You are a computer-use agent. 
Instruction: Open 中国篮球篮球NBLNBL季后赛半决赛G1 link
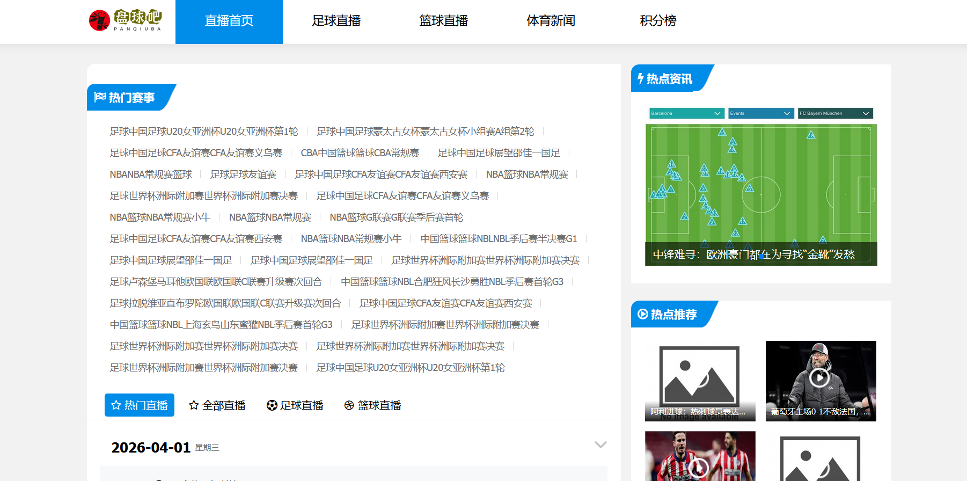point(499,239)
